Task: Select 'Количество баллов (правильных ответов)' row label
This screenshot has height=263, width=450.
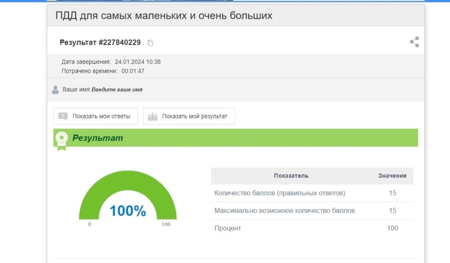Action: [x=280, y=193]
